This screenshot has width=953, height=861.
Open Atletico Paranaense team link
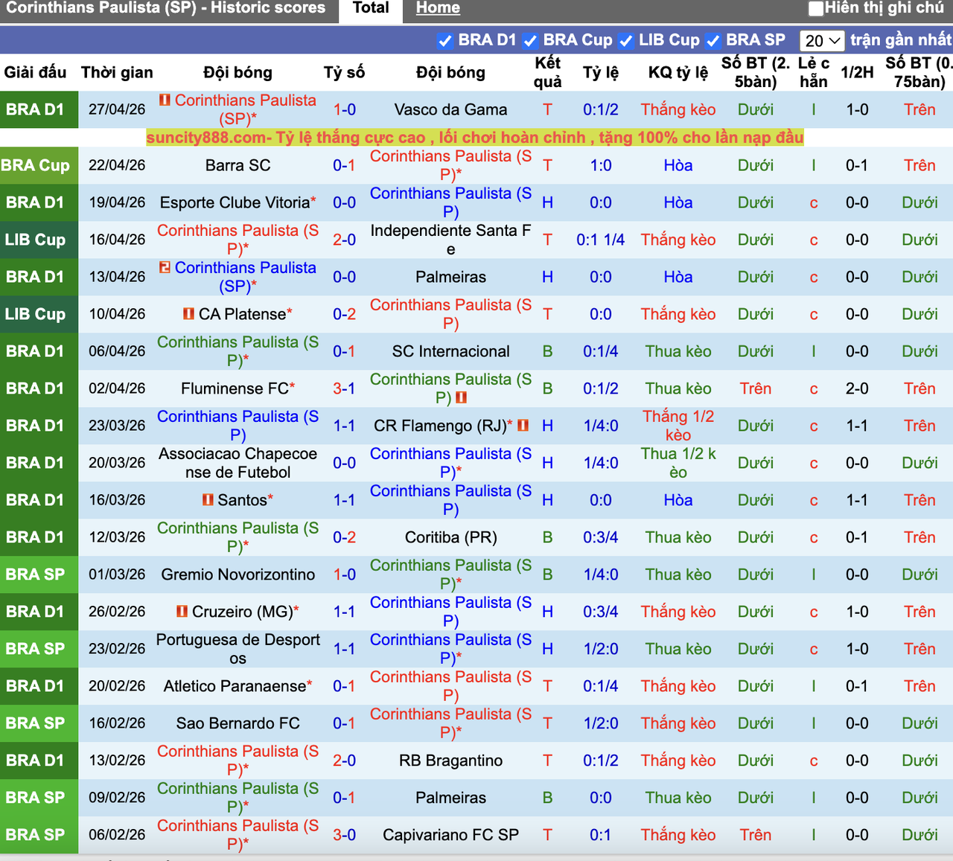(x=235, y=686)
